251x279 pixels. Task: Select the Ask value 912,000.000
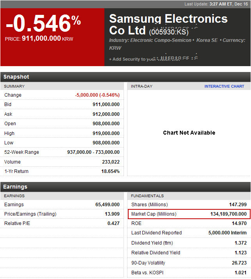tap(106, 114)
